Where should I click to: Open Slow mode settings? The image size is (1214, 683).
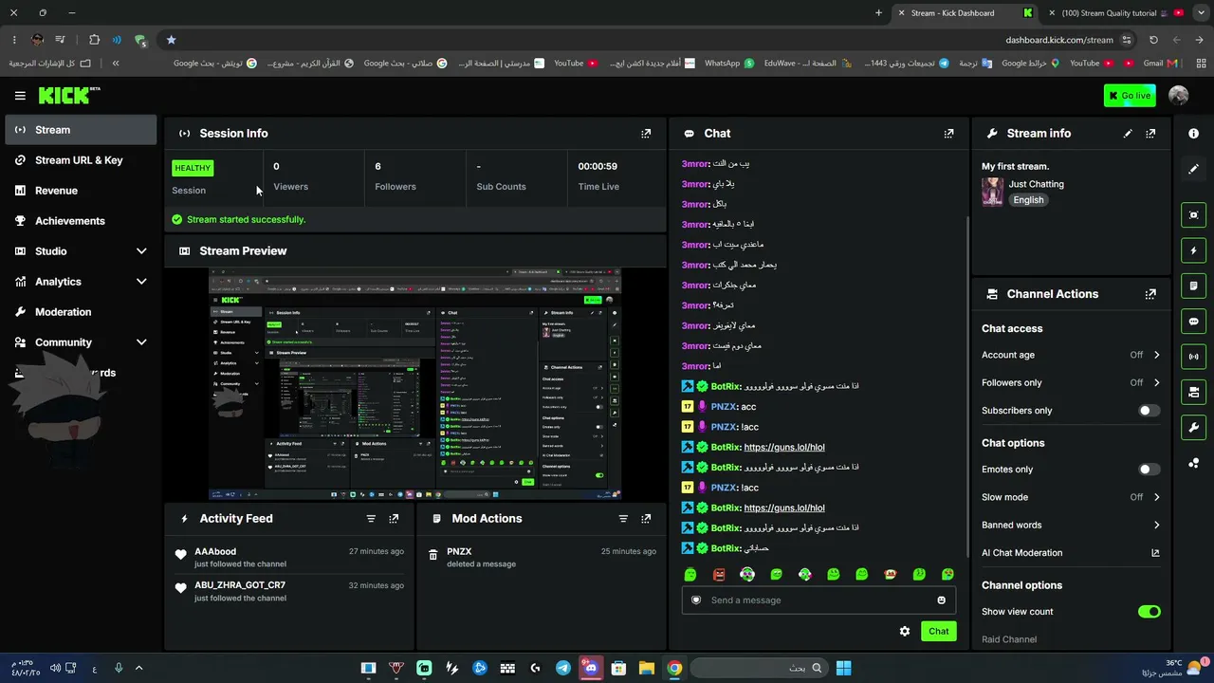tap(1071, 497)
